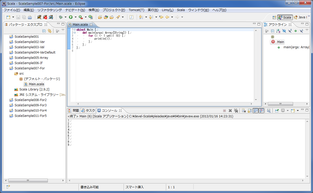Select ScalaSample008-For2 project
Screen dimensions: 313x193
pos(28,100)
